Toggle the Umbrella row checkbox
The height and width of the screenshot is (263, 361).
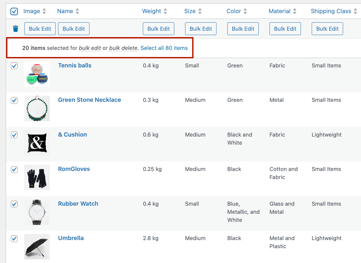(14, 239)
